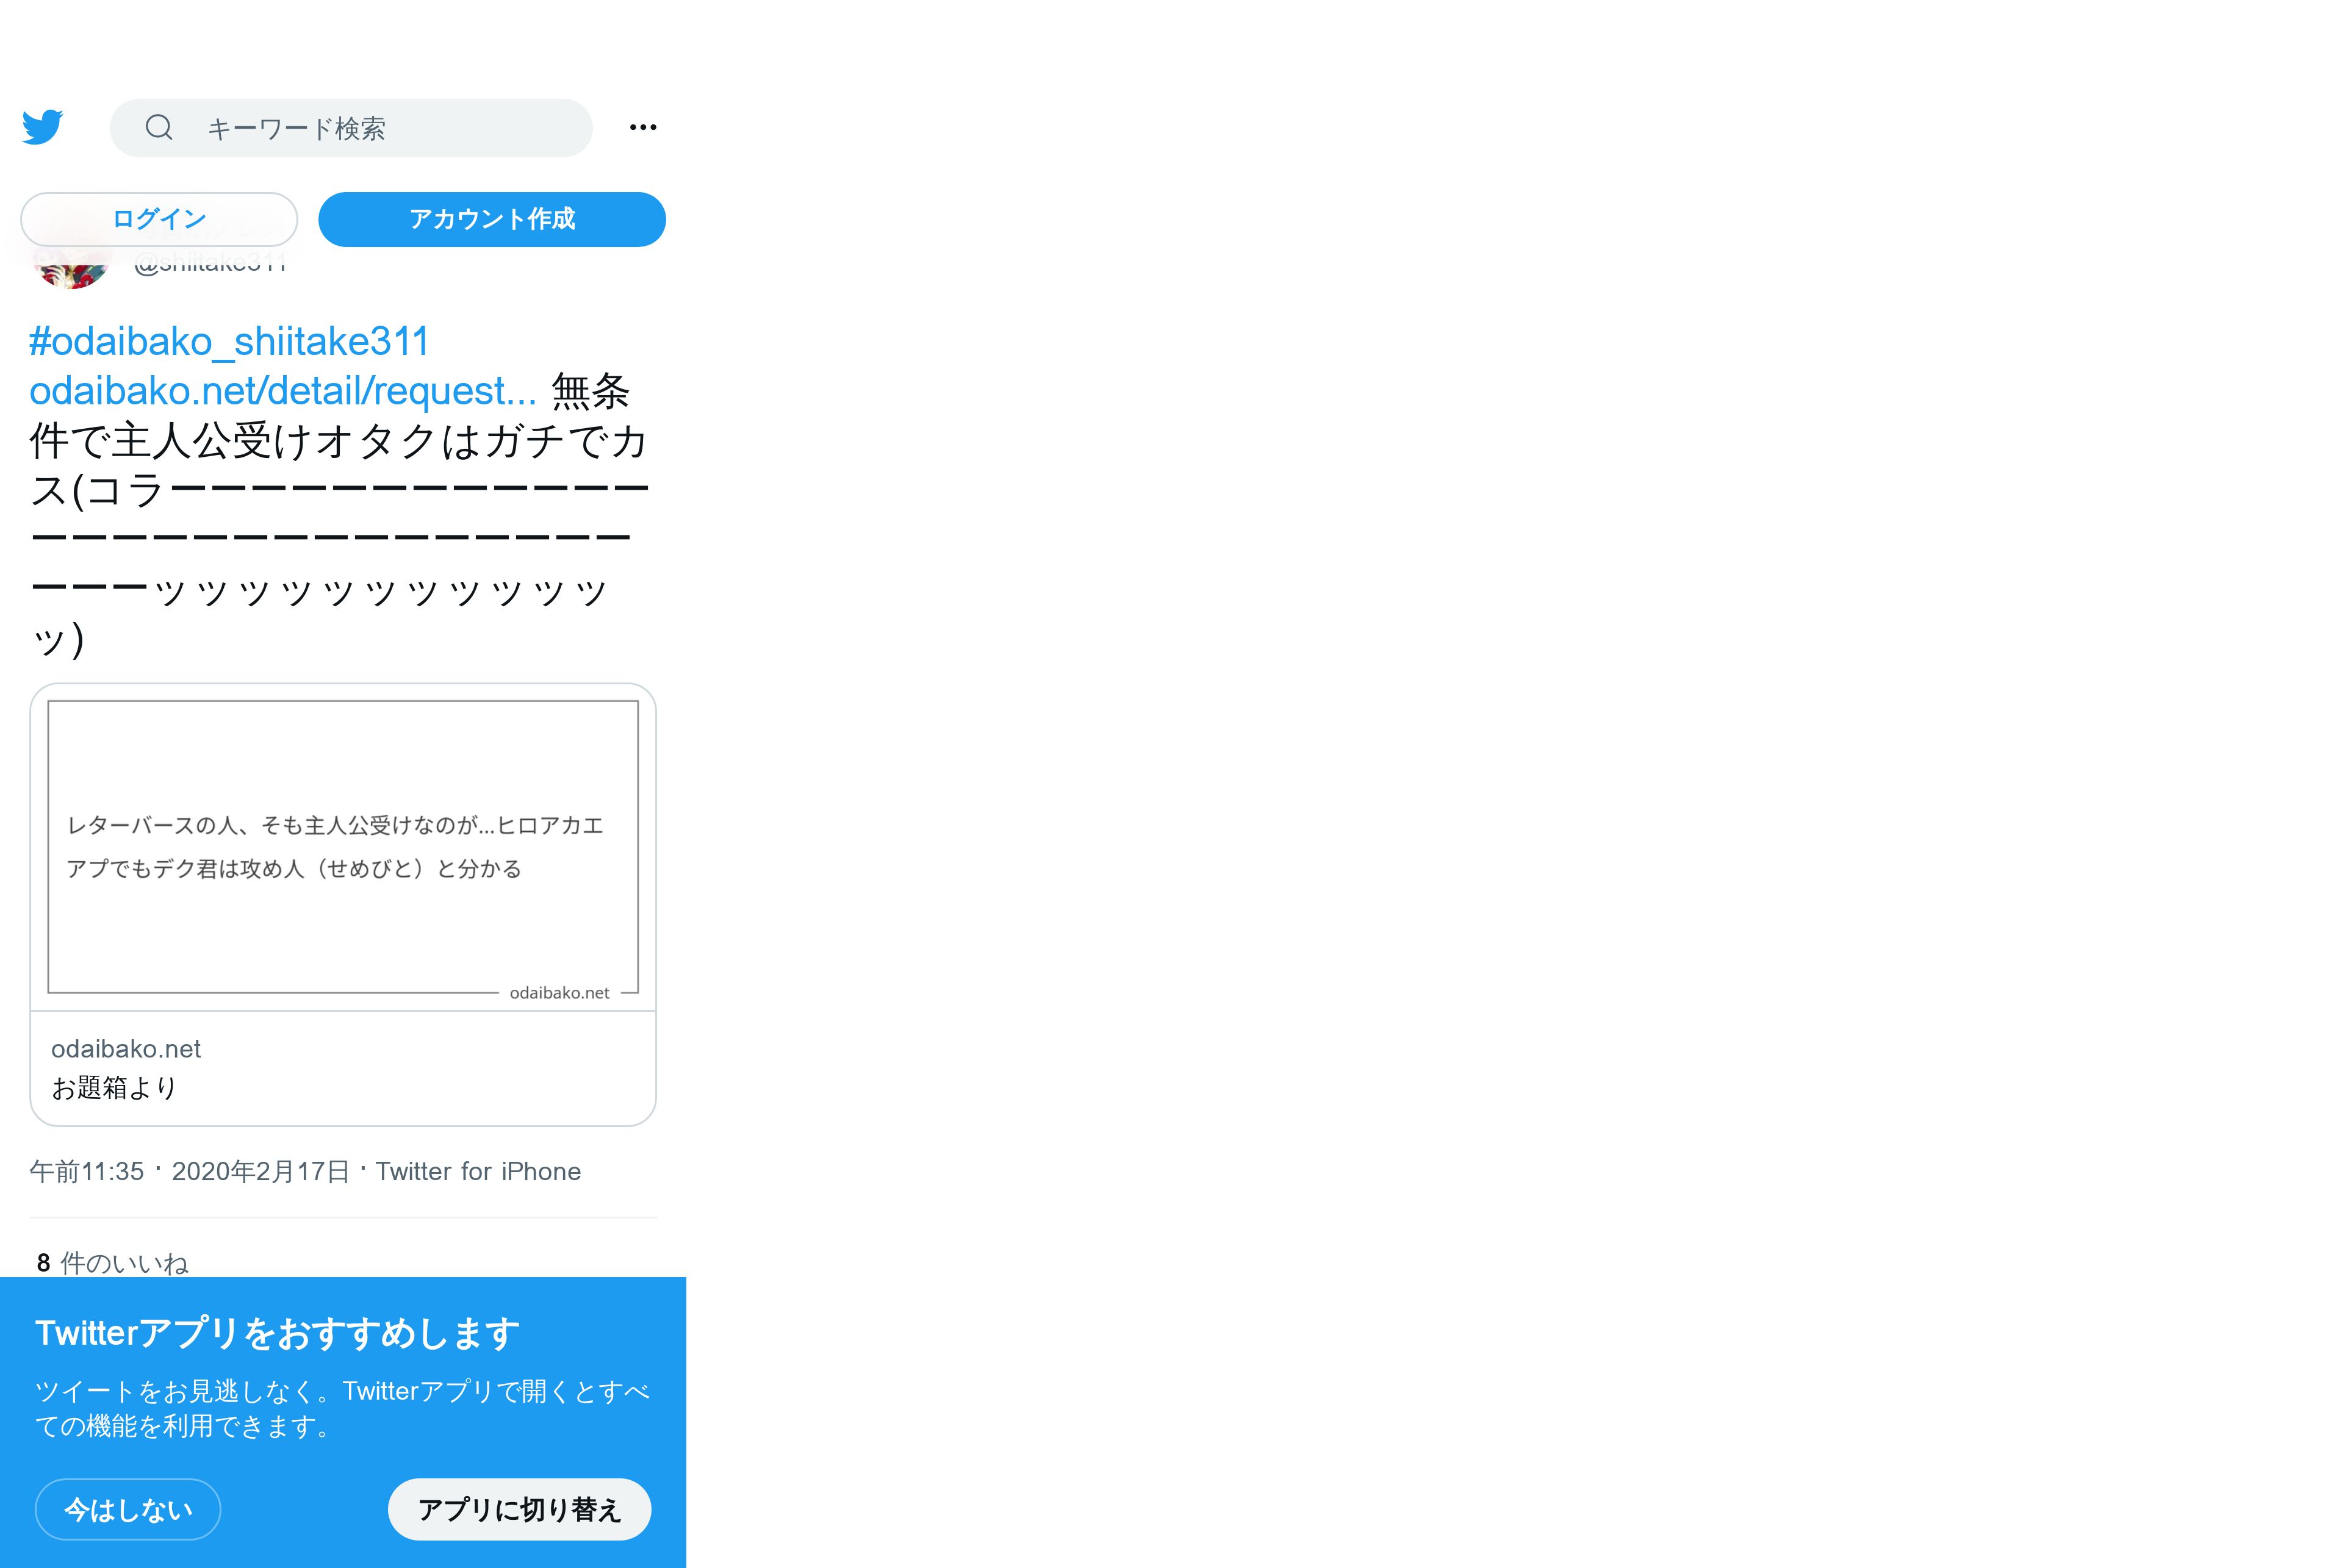Open the @shiitake311 handle link
The image size is (2350, 1568).
click(211, 263)
